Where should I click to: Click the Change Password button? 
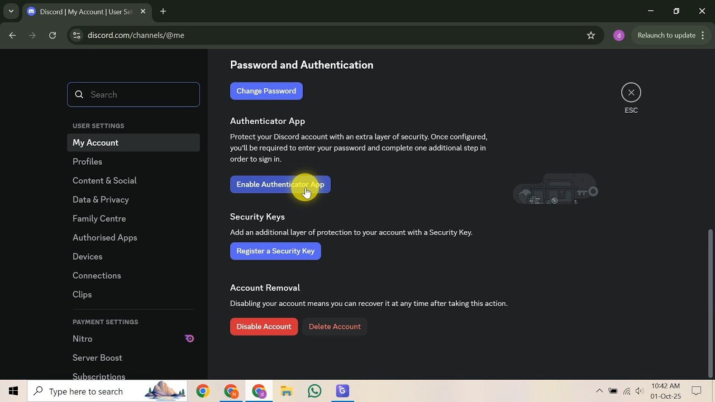coord(266,91)
